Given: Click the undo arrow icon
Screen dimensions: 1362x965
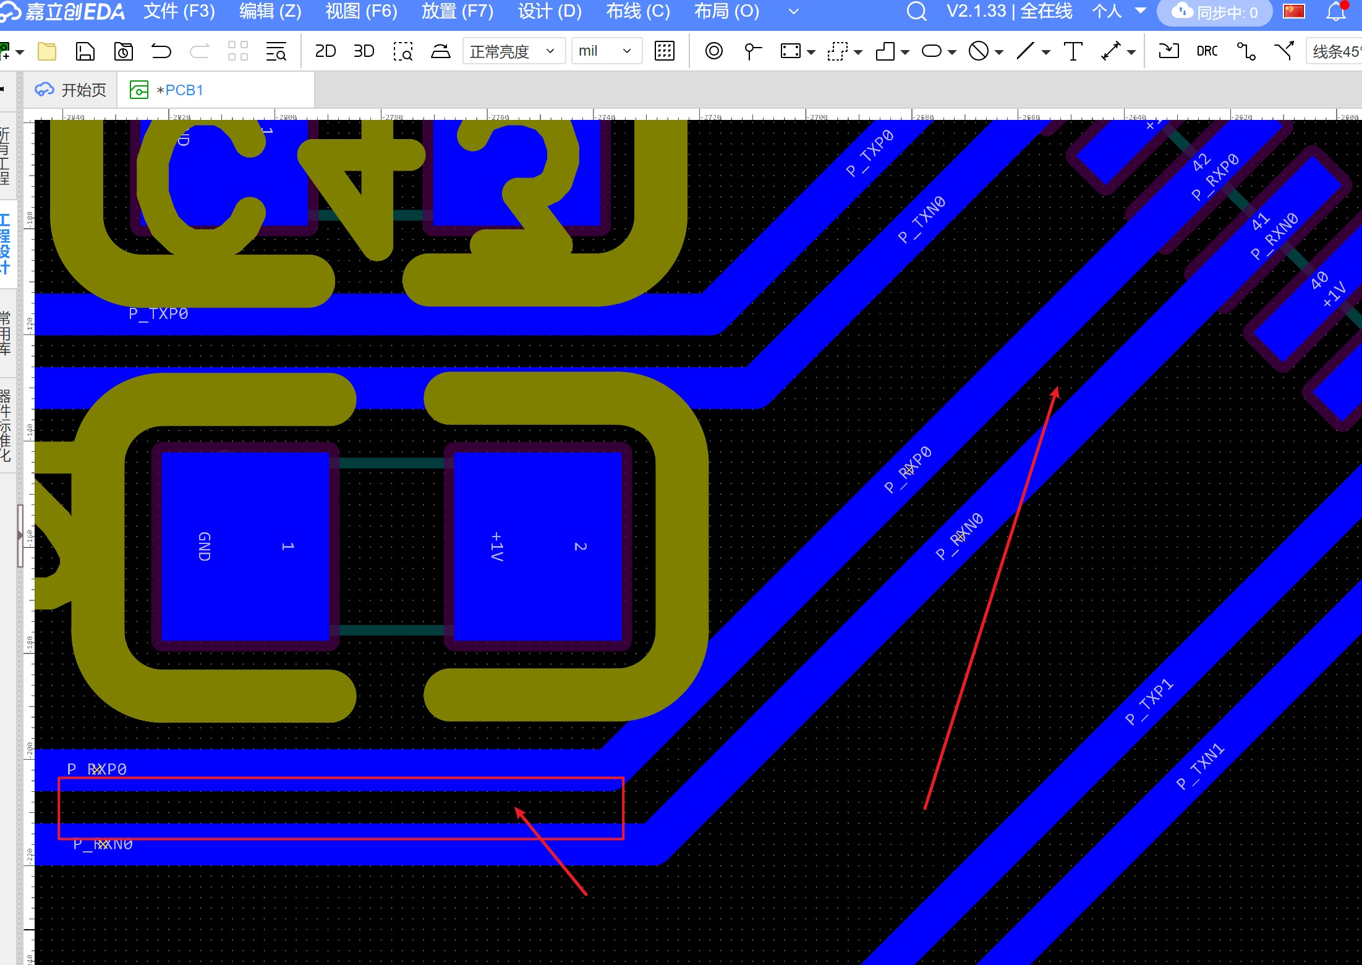Looking at the screenshot, I should pos(161,51).
